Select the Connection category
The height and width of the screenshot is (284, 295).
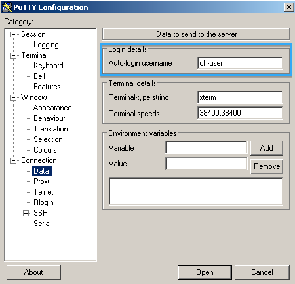[39, 160]
